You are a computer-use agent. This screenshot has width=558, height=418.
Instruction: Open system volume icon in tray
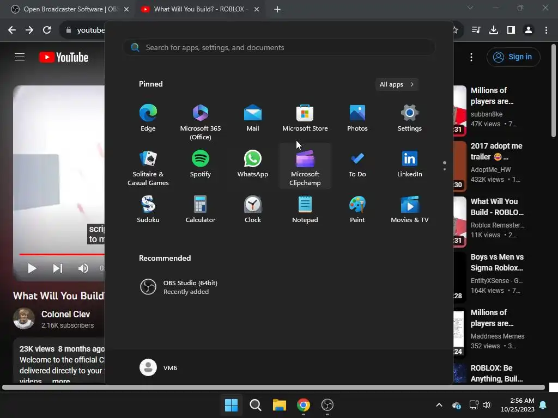click(487, 405)
